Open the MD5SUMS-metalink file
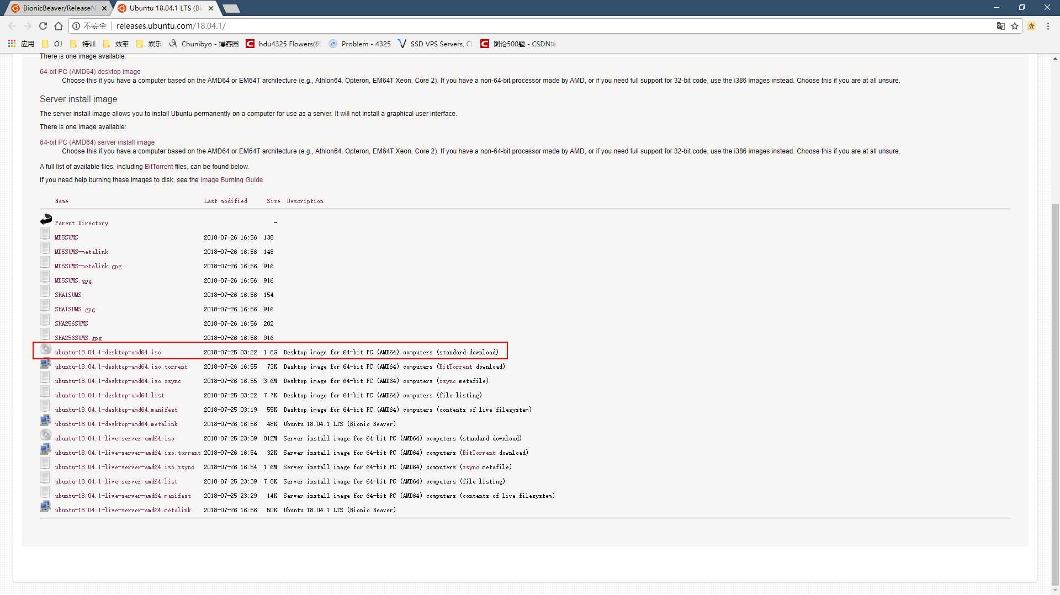The width and height of the screenshot is (1060, 595). click(x=81, y=252)
